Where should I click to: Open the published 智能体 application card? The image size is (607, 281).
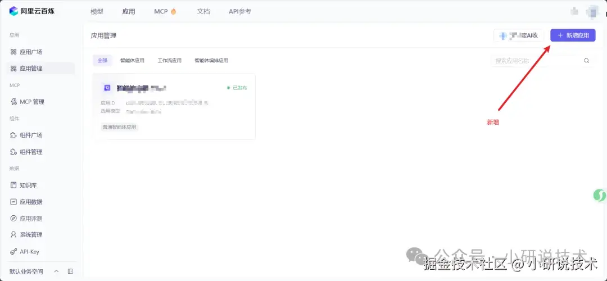[x=174, y=106]
